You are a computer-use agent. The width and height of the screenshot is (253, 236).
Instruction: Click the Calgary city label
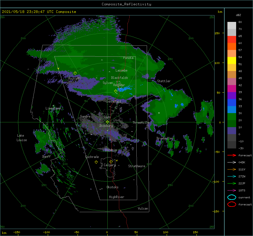[x=110, y=165]
